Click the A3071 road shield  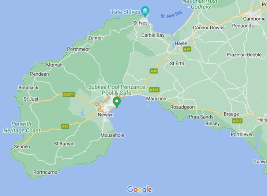click(69, 94)
